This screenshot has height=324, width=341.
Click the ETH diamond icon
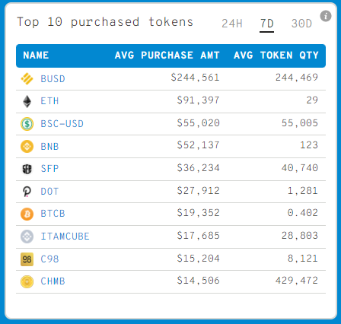(x=27, y=101)
